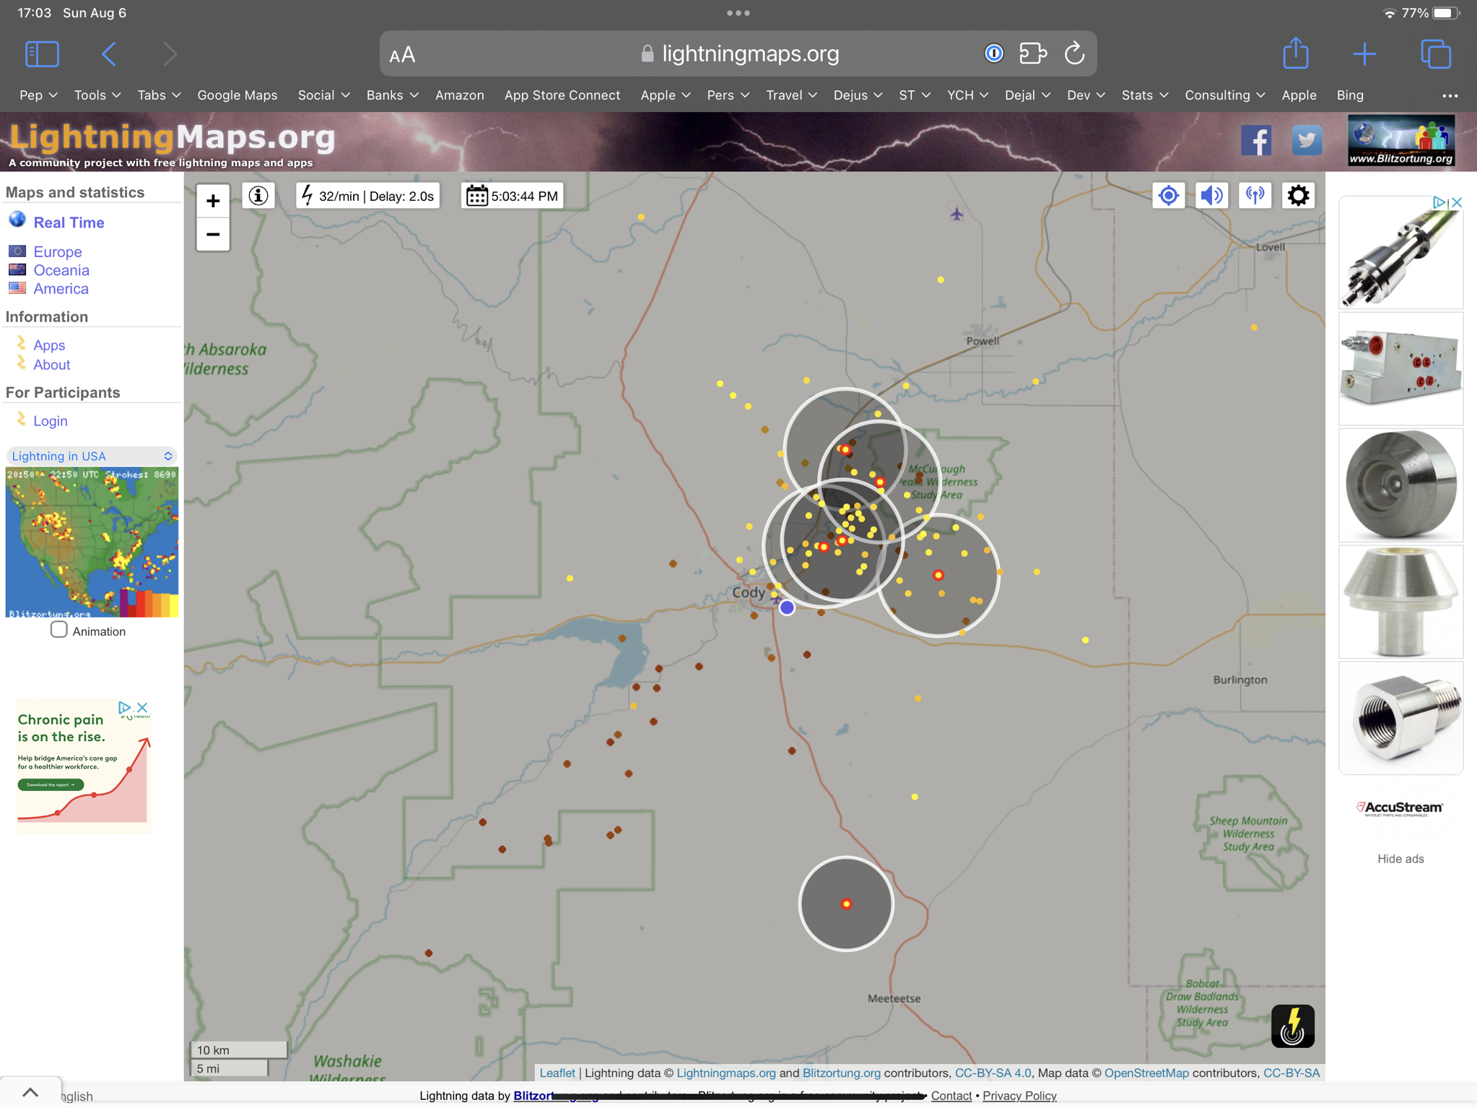Go back in Safari
This screenshot has height=1108, width=1477.
click(x=109, y=54)
